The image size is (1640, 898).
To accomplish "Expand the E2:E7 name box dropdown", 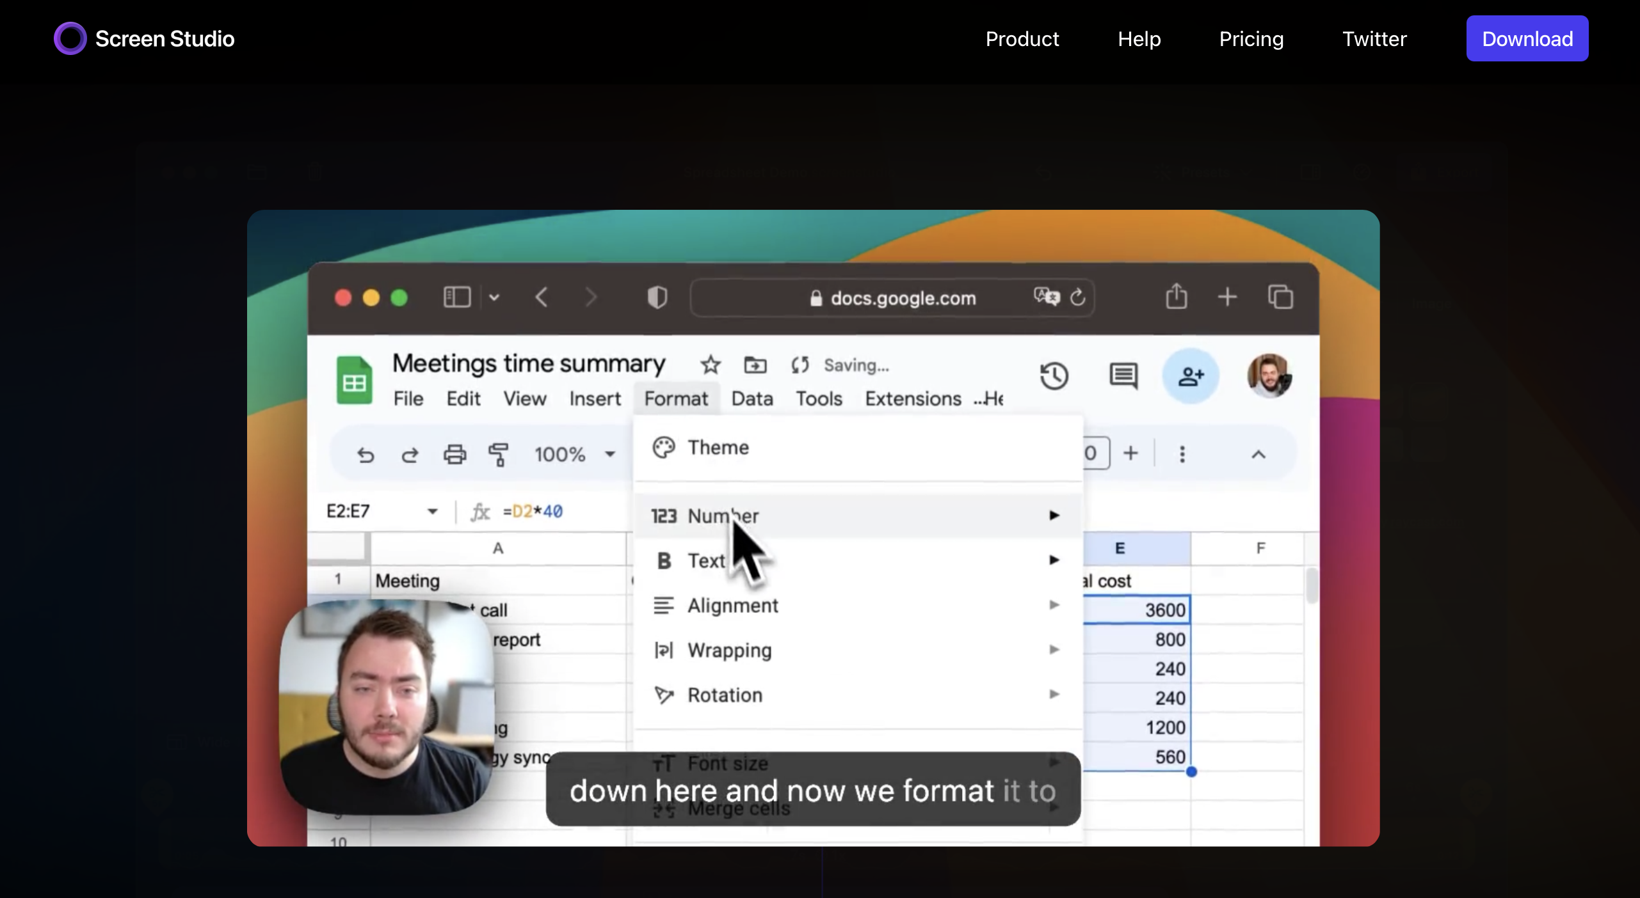I will [433, 511].
